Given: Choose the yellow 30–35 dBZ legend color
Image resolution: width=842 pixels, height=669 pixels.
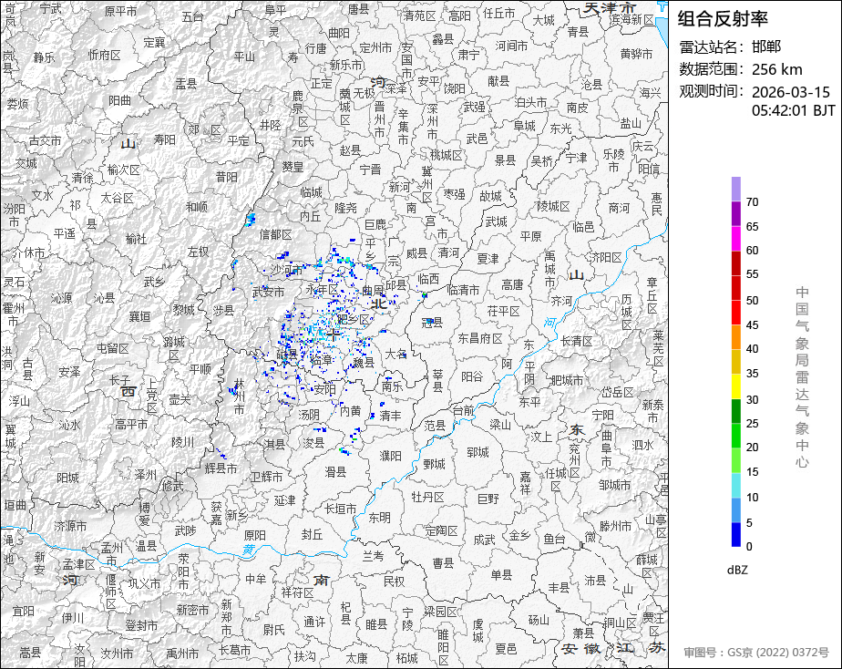Looking at the screenshot, I should pos(735,386).
